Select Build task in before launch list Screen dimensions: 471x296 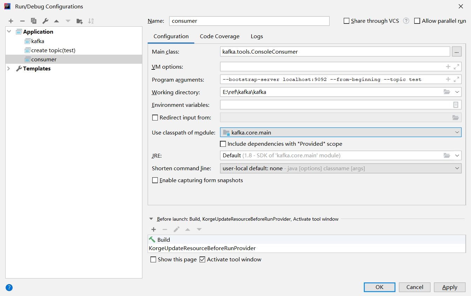[x=307, y=240]
